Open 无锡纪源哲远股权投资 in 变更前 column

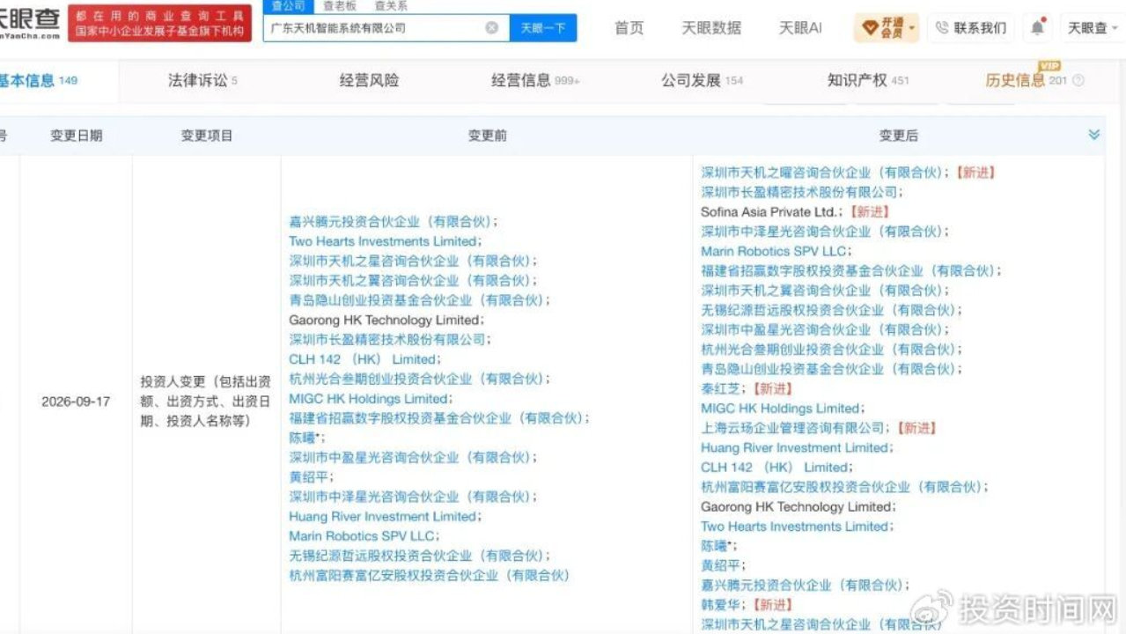tap(418, 556)
